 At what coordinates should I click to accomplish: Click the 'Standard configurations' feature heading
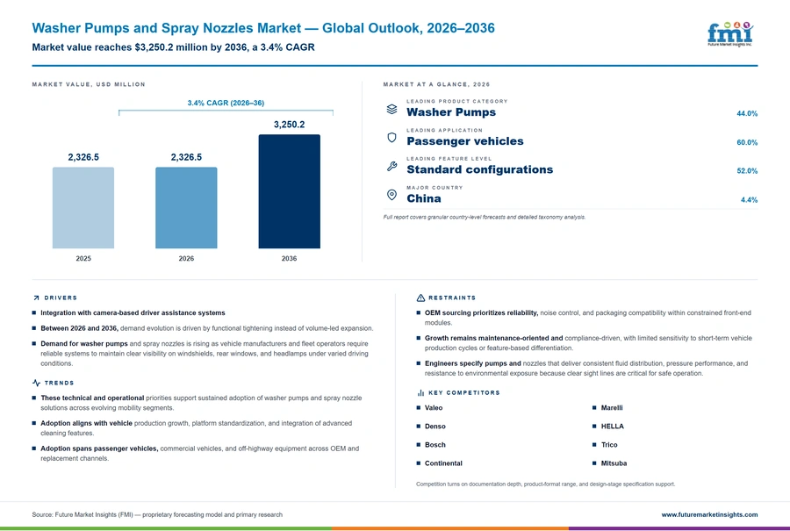(479, 169)
